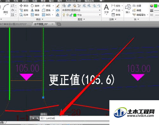The image size is (159, 125).
Task: Open the Array (阵列) dropdown arrow
Action: point(52,15)
